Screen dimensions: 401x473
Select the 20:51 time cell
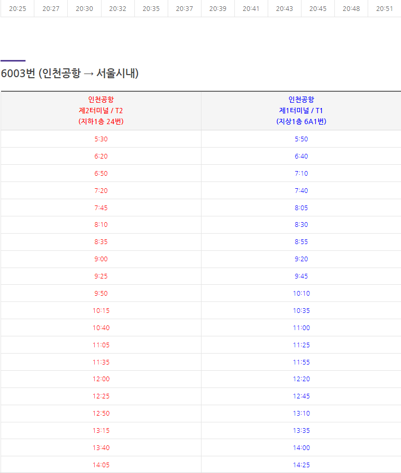pos(384,8)
